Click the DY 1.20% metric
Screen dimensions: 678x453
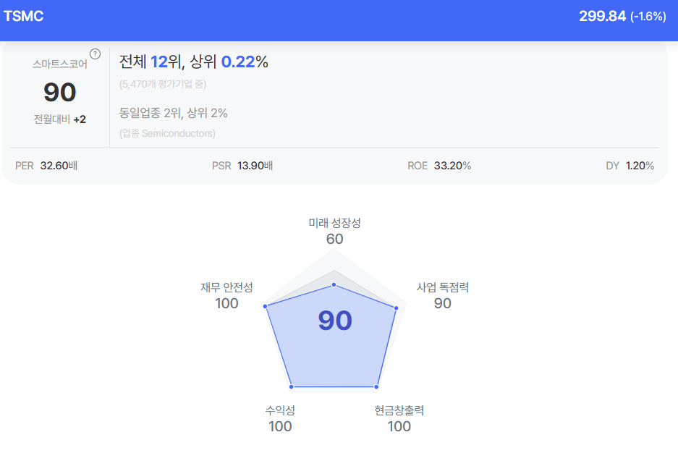630,166
